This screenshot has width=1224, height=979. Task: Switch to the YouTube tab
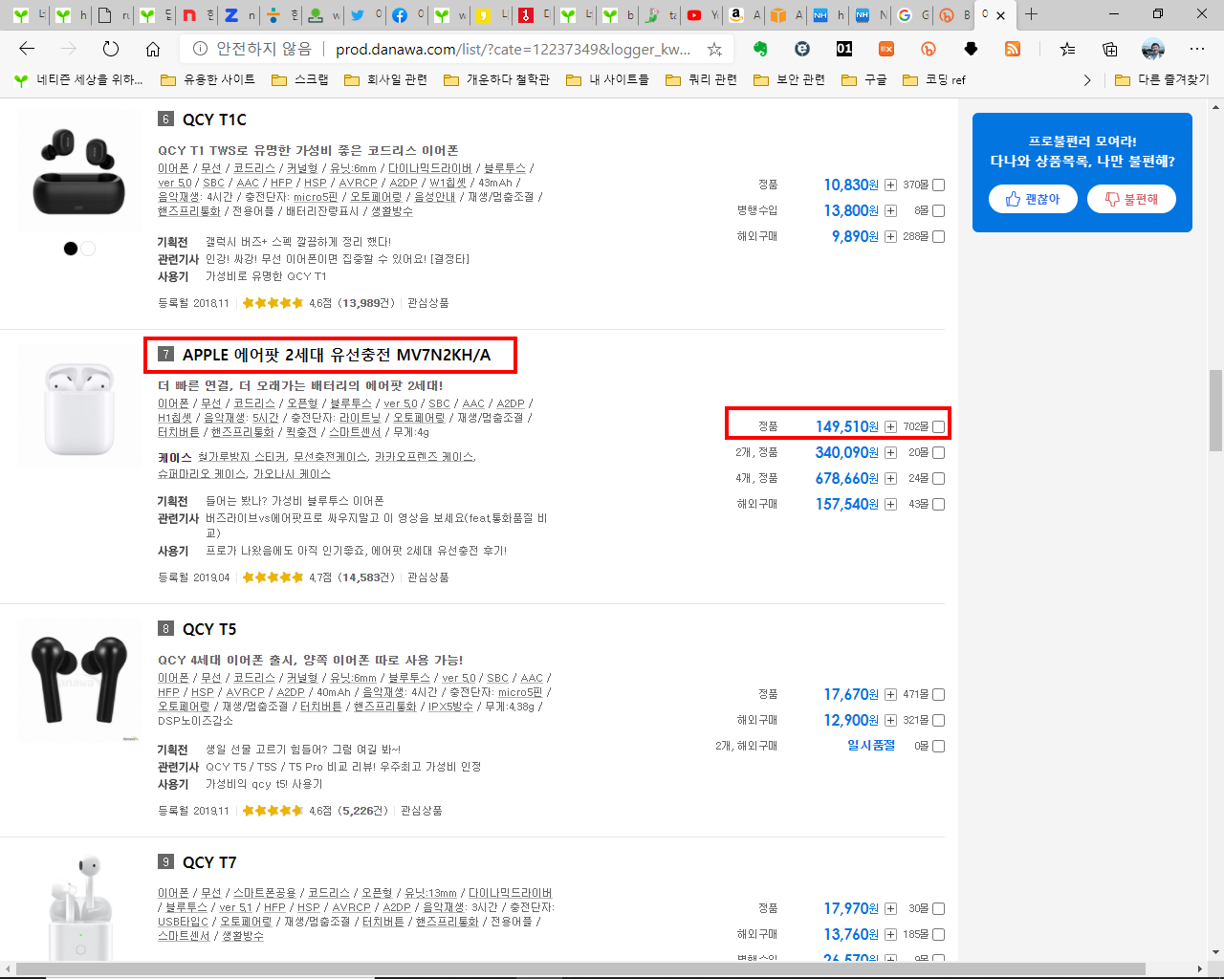(x=701, y=14)
